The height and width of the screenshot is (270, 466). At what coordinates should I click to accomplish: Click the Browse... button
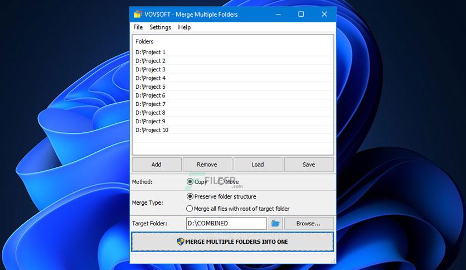point(308,224)
